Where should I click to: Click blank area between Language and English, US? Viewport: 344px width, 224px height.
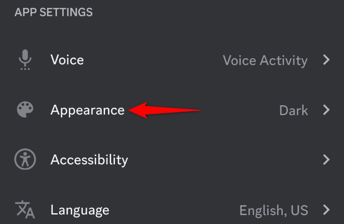(x=174, y=209)
